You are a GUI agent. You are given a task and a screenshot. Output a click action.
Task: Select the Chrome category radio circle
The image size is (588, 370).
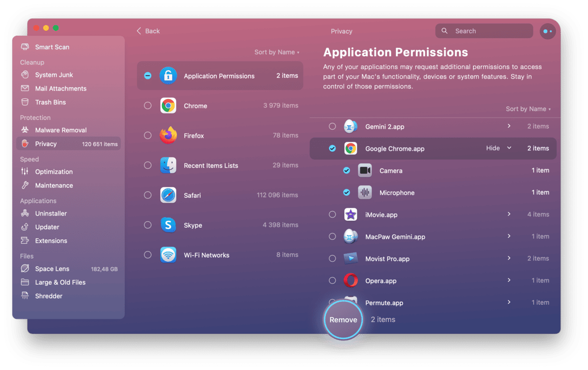(x=148, y=105)
